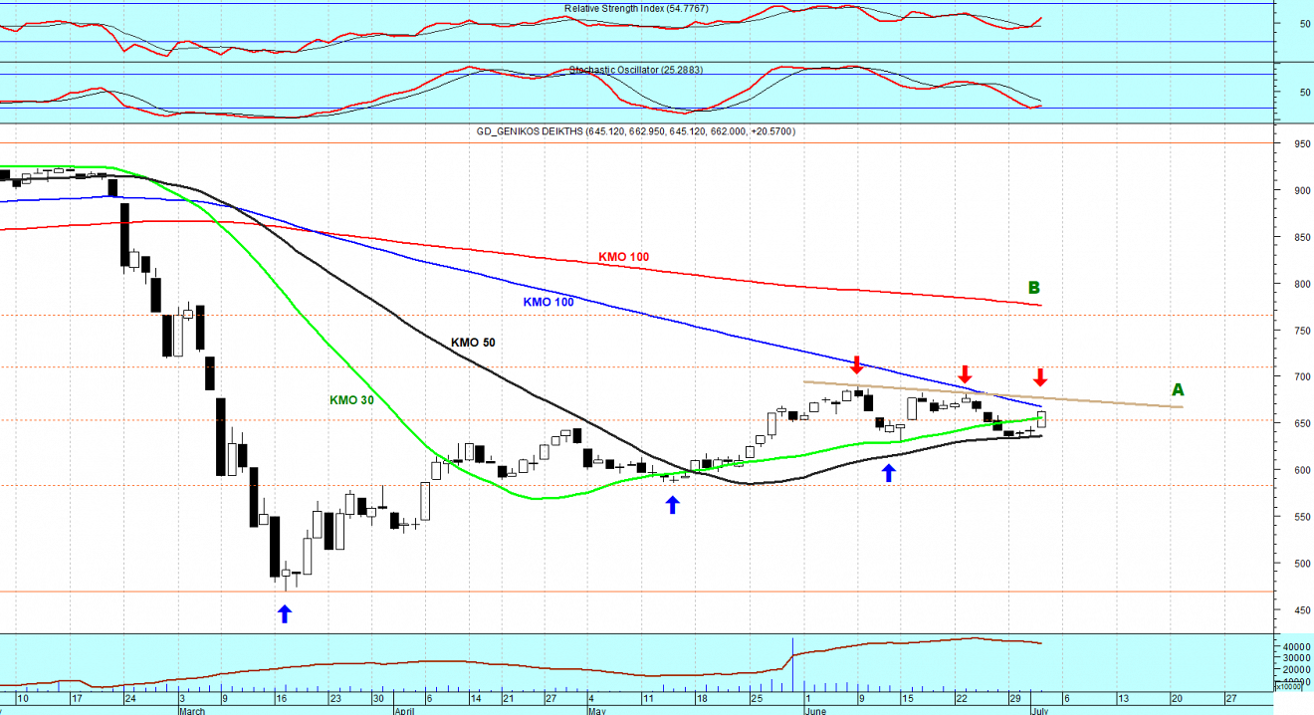The width and height of the screenshot is (1314, 715).
Task: Click the green letter A marker
Action: point(1178,390)
